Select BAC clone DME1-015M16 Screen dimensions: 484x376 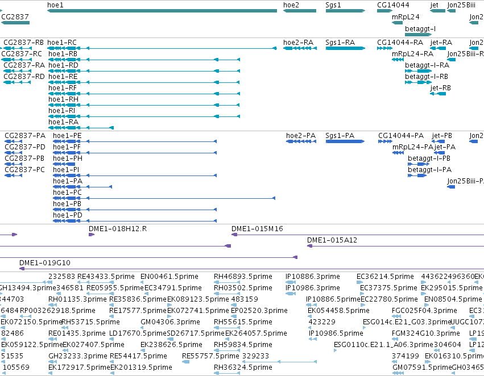(x=257, y=229)
